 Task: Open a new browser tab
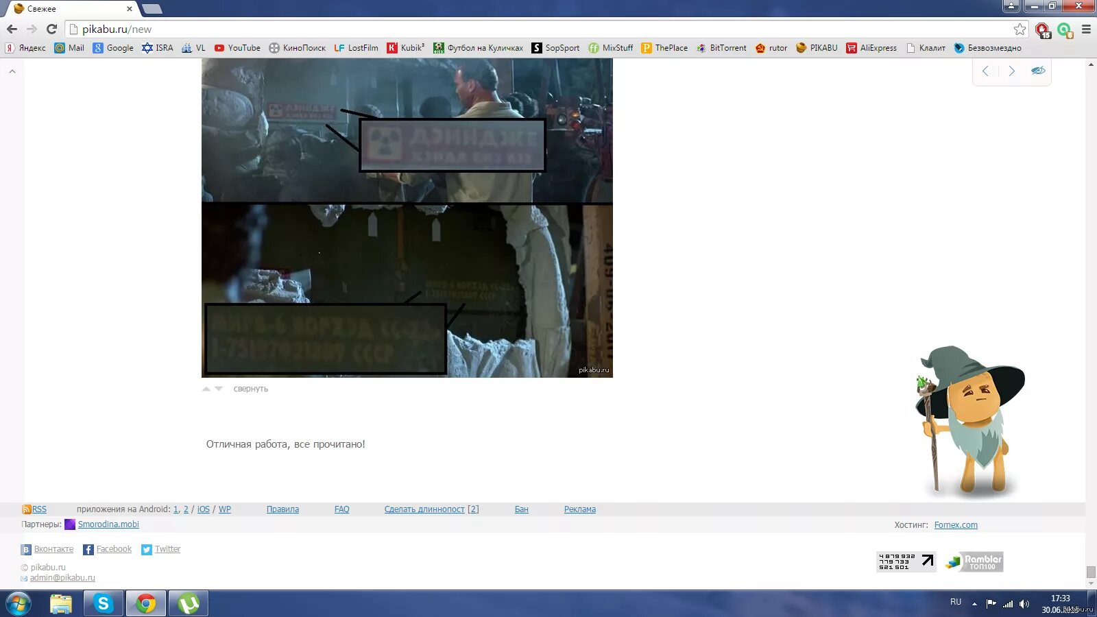pyautogui.click(x=152, y=9)
